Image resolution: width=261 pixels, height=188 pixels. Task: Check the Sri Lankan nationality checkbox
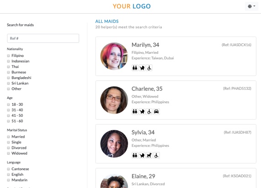(8, 84)
